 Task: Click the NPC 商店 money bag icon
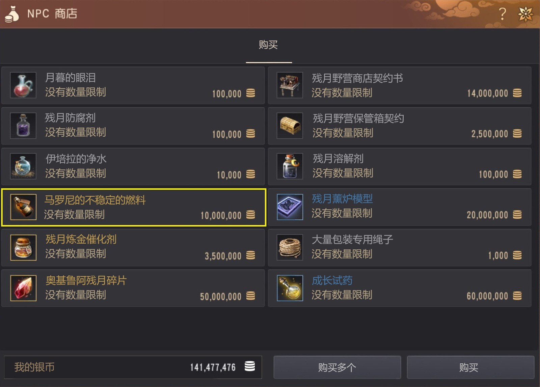point(12,14)
